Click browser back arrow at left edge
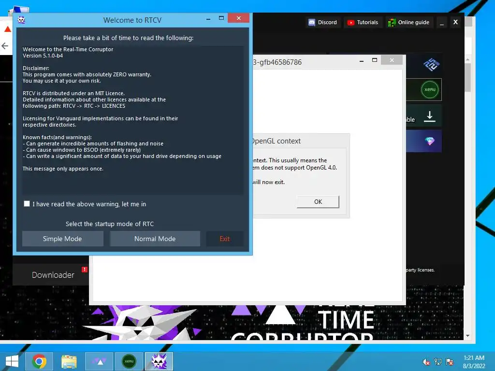This screenshot has width=495, height=371. click(x=5, y=46)
